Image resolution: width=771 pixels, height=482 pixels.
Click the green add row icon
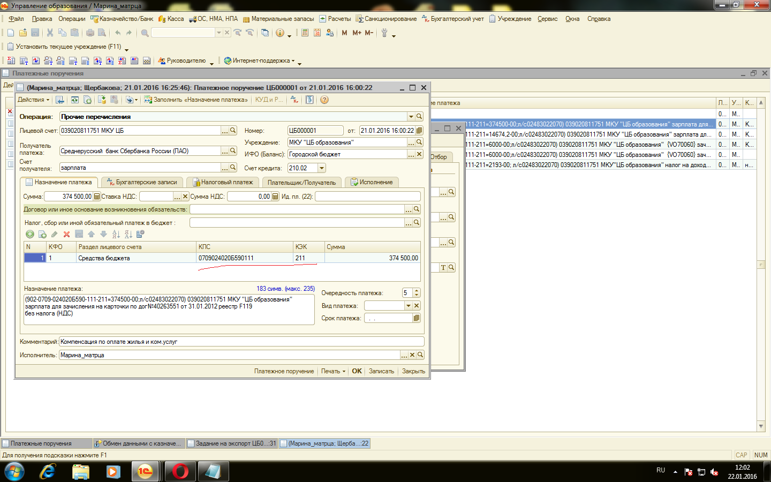click(x=30, y=234)
